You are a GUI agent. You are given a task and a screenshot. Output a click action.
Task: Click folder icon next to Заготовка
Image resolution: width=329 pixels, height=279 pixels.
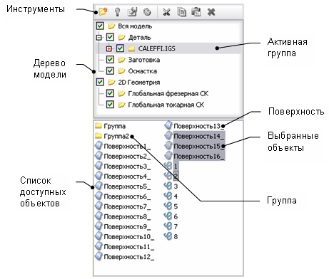[x=121, y=60]
